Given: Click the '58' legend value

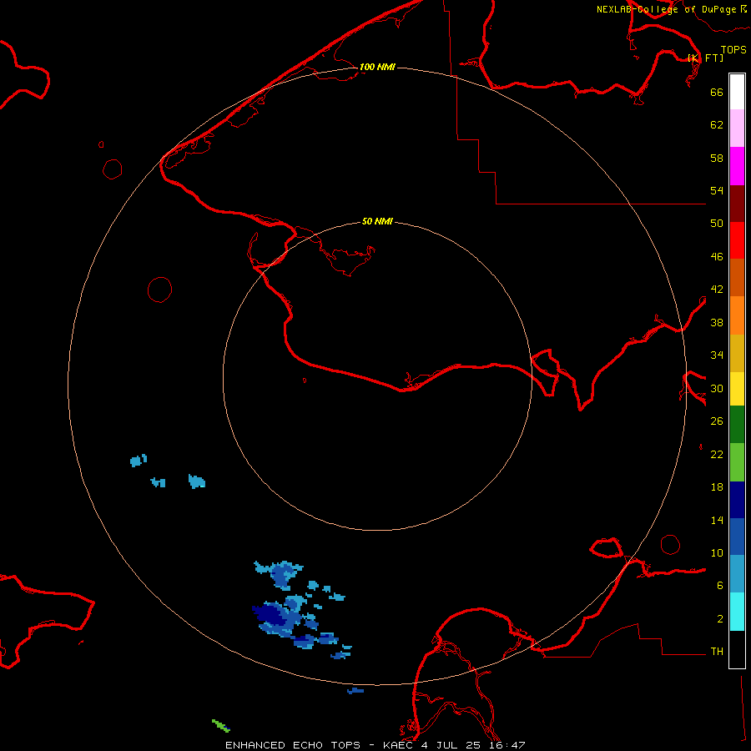Looking at the screenshot, I should pyautogui.click(x=717, y=158).
